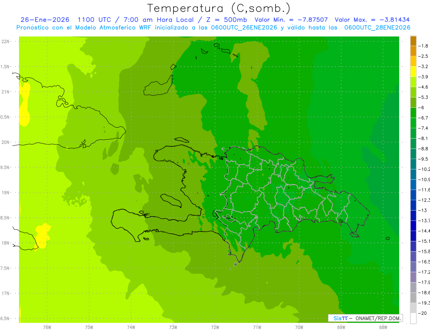Click the "74W" longitude axis label

coord(131,327)
